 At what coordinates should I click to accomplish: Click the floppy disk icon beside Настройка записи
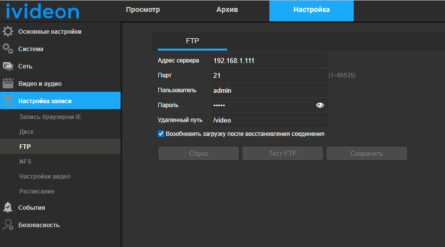point(8,101)
